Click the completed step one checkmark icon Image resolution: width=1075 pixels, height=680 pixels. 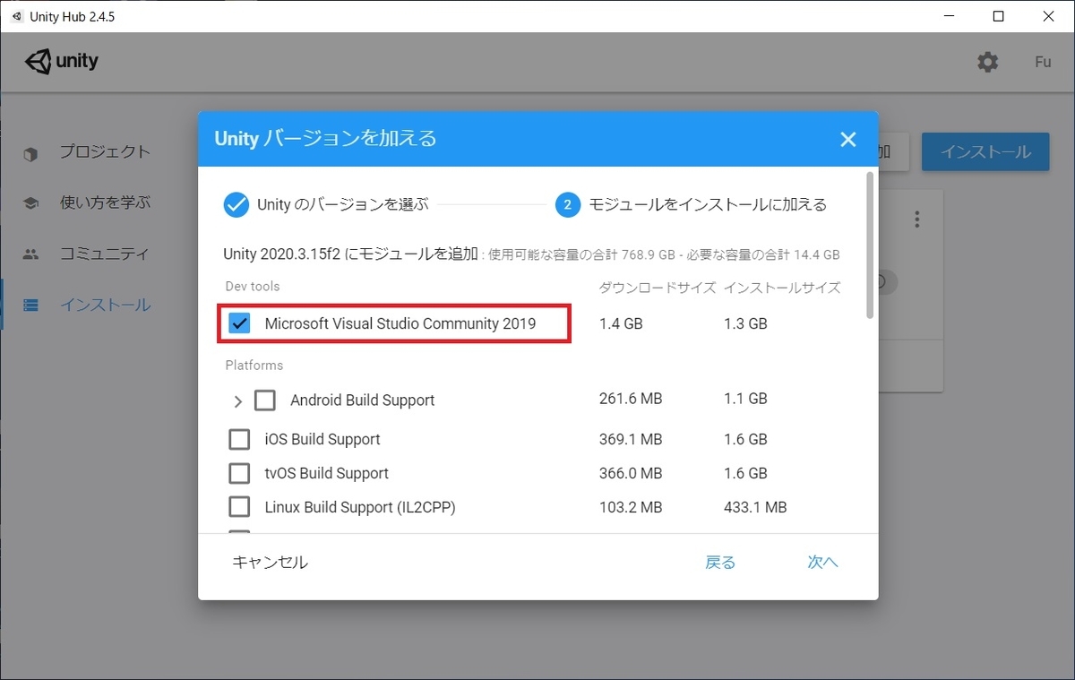pos(236,205)
